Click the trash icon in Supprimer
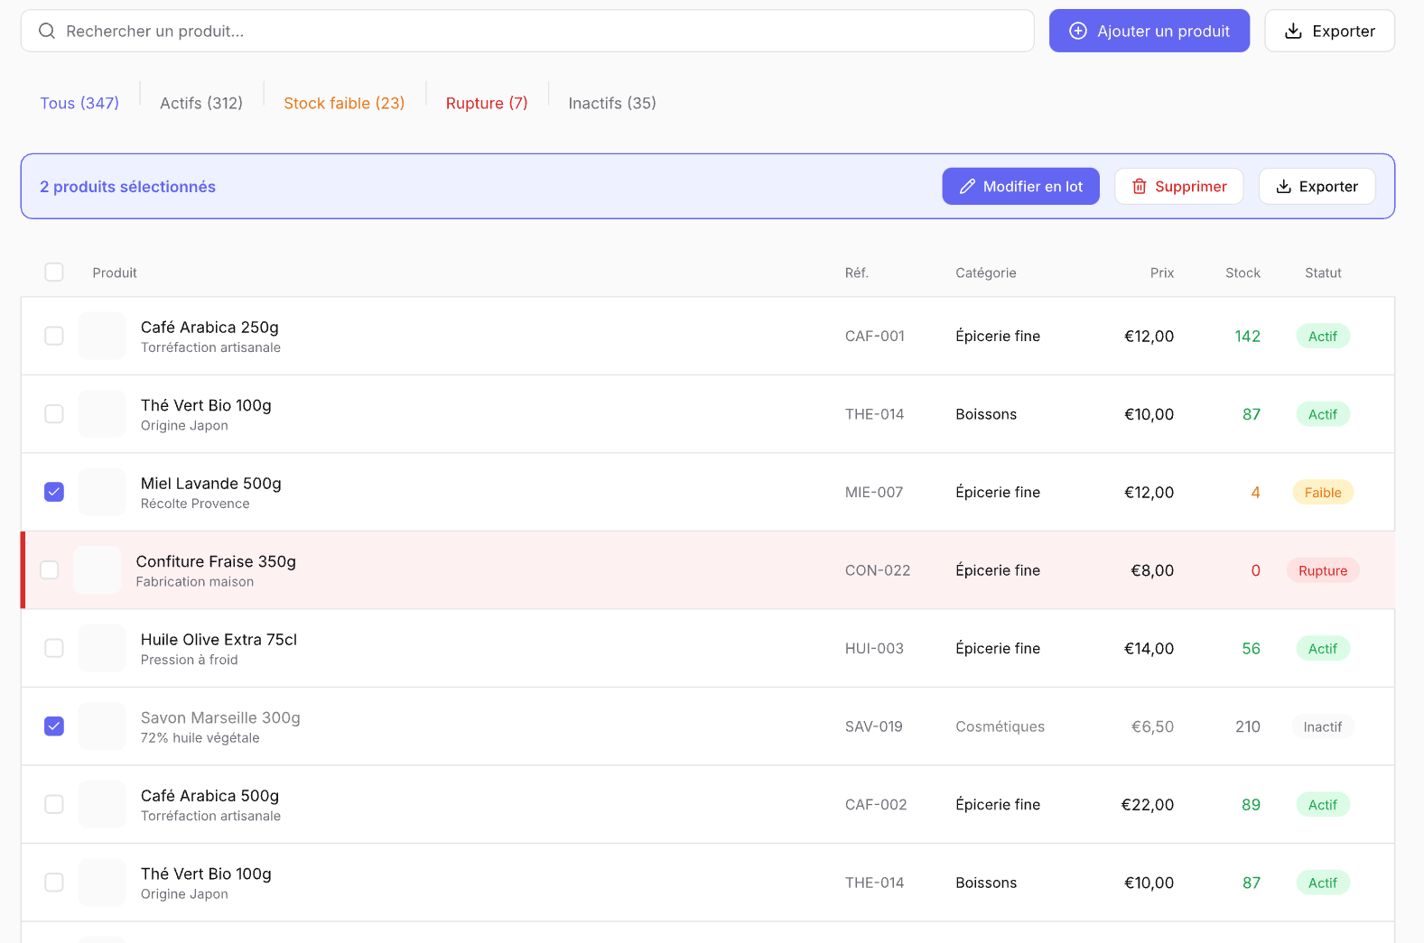 [1139, 187]
